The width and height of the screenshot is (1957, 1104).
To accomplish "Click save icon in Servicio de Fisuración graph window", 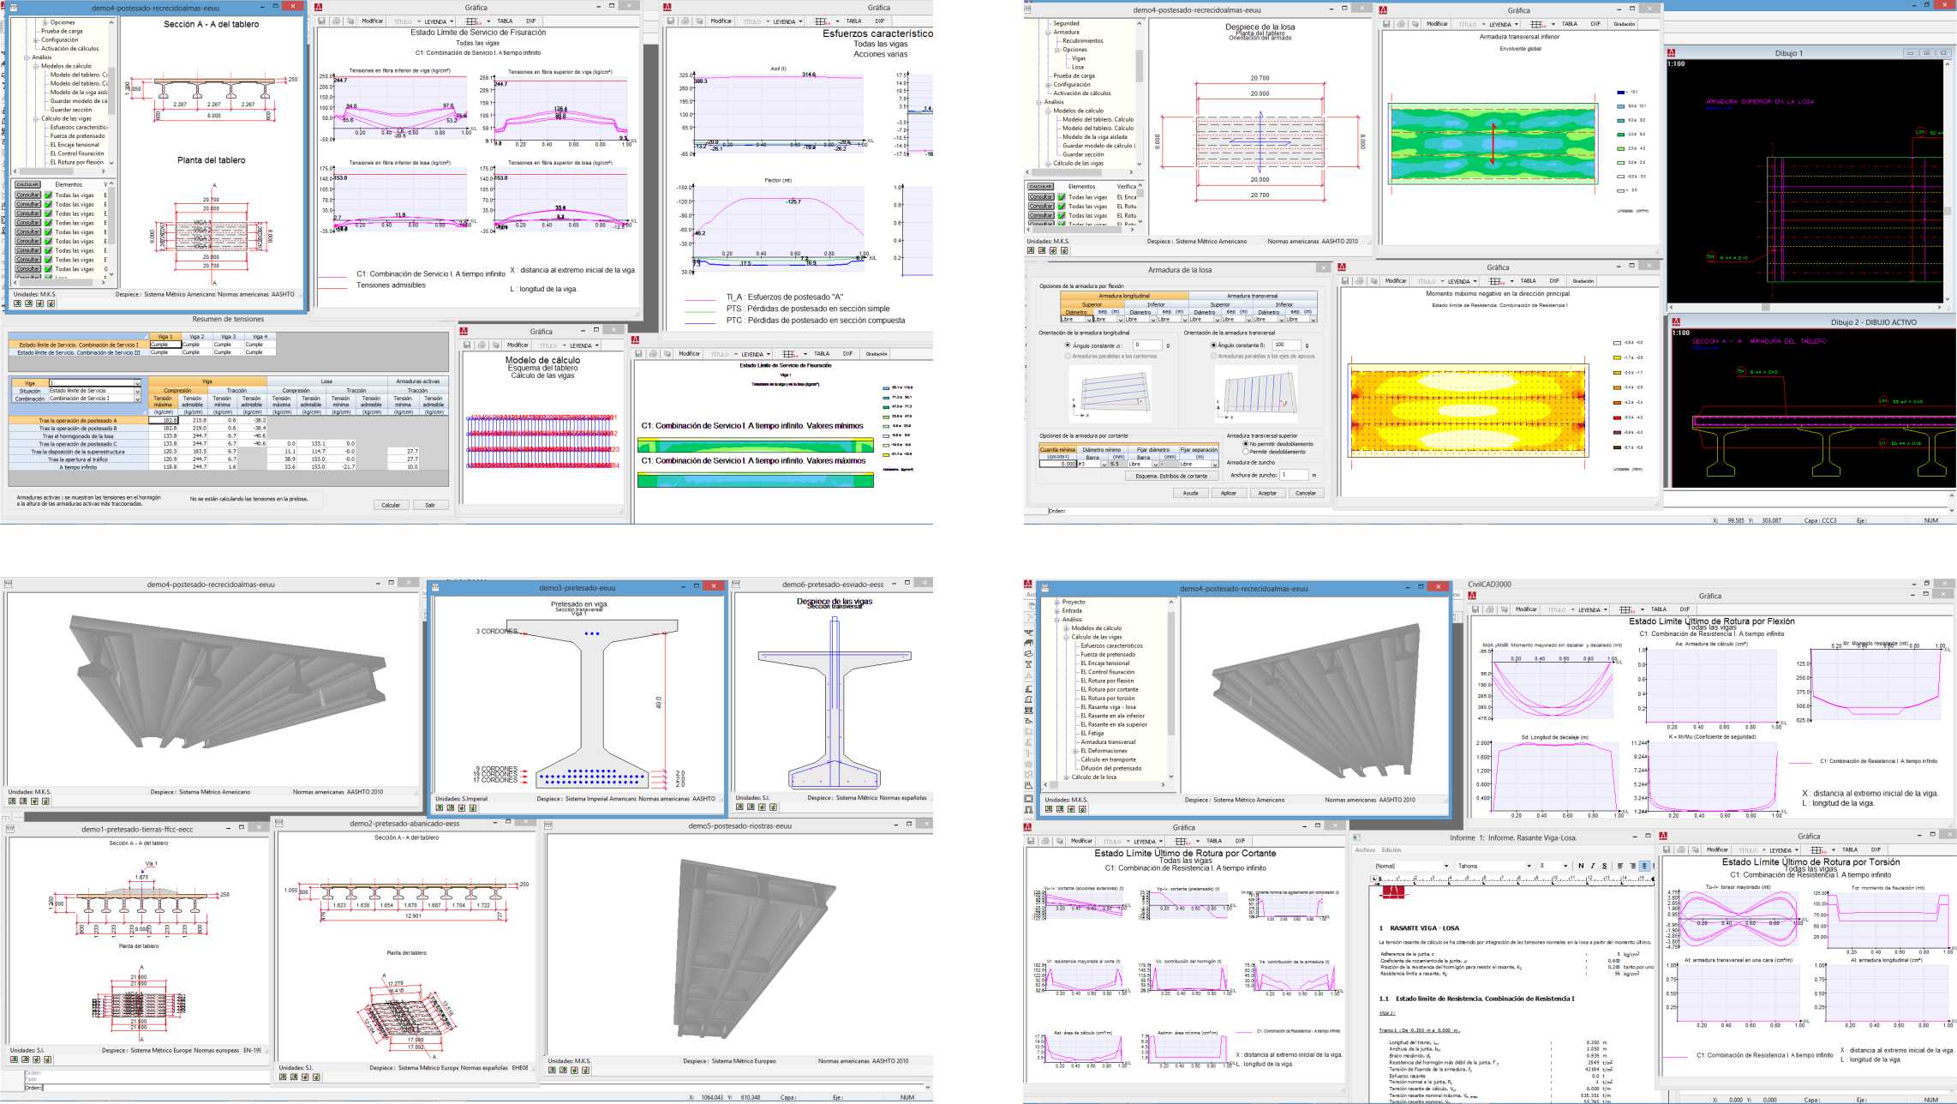I will (322, 21).
